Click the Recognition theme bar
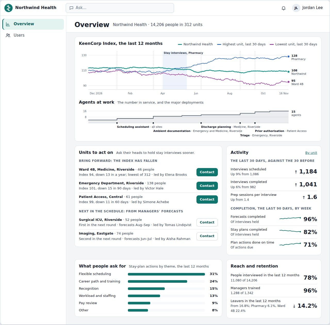The image size is (330, 325). point(146,289)
